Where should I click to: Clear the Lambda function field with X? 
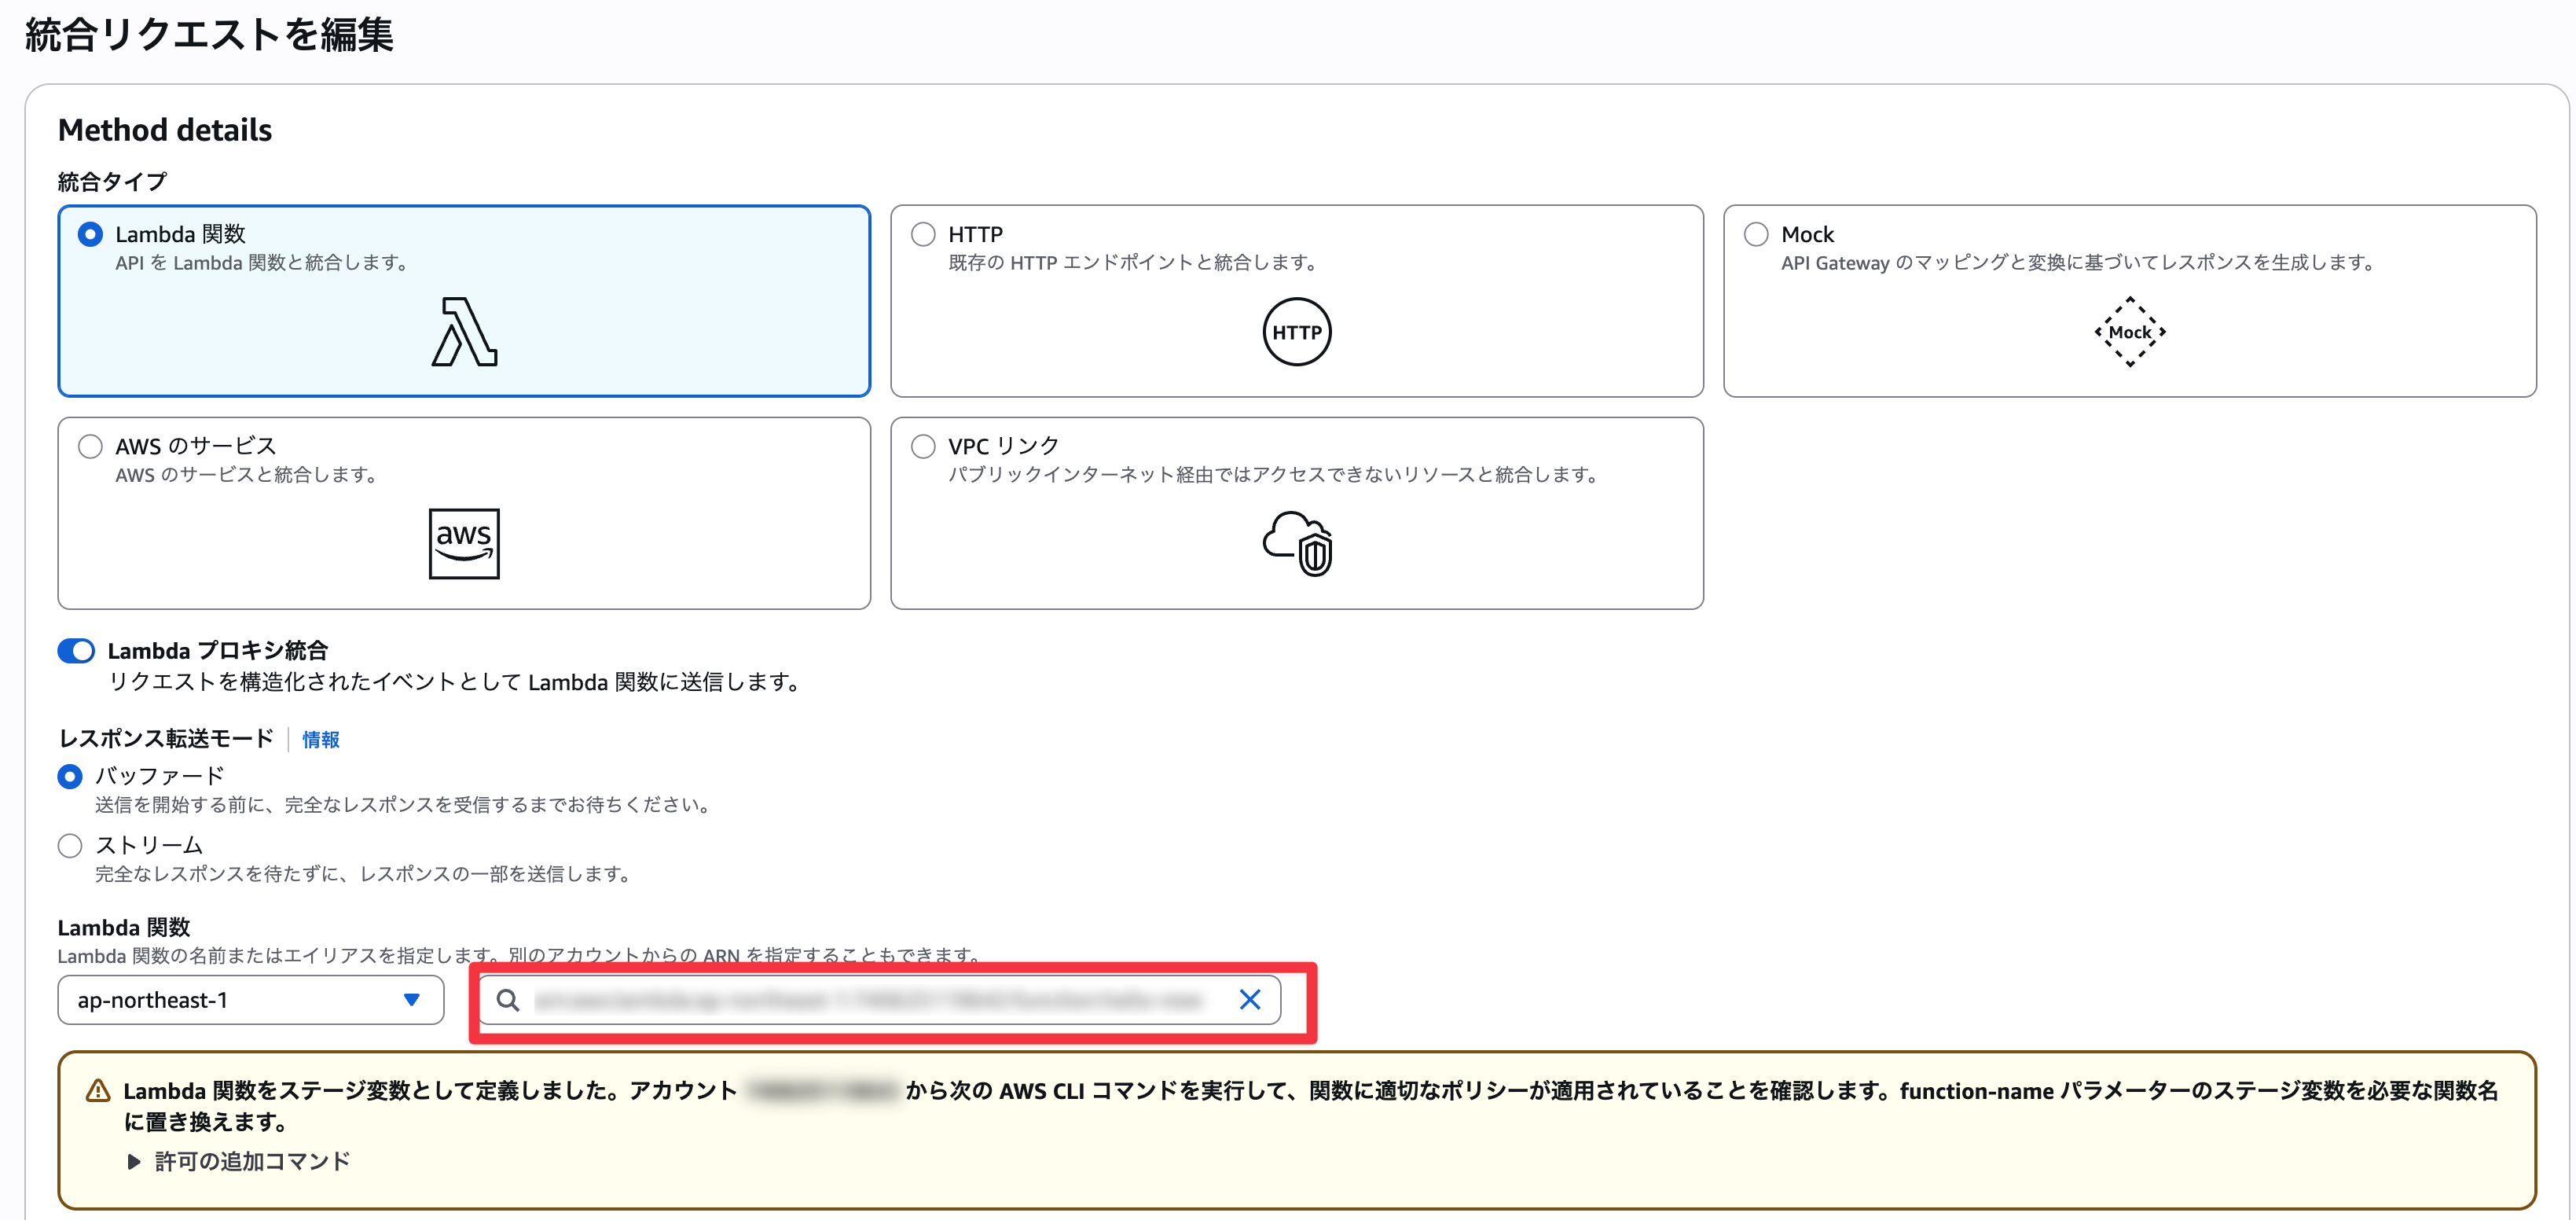tap(1250, 1000)
